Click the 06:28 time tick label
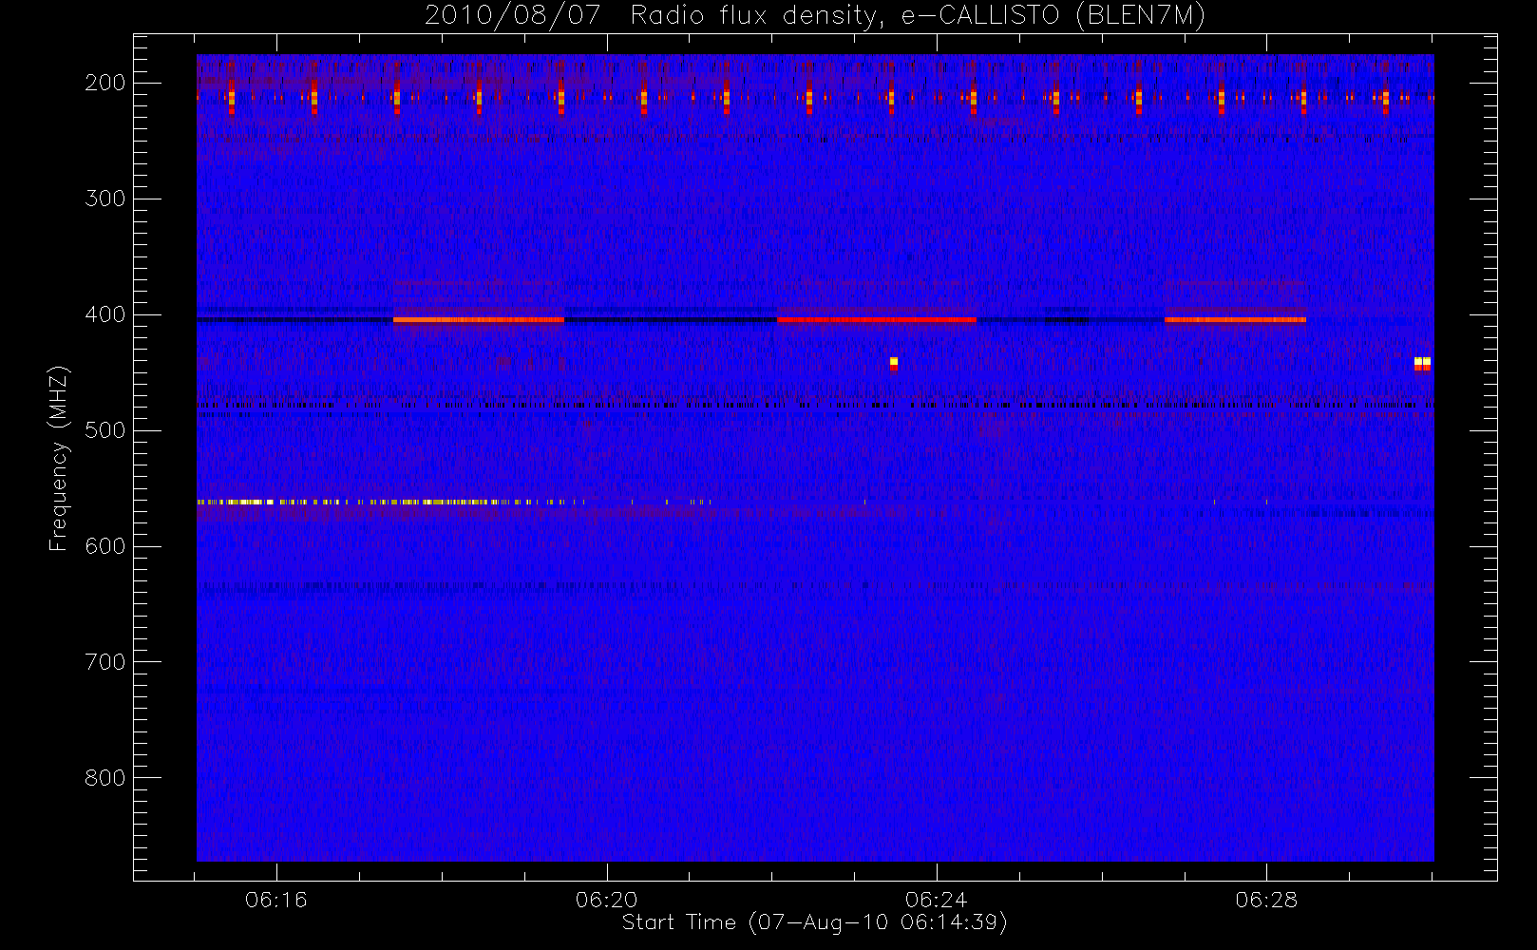This screenshot has height=950, width=1537. pos(1266,899)
